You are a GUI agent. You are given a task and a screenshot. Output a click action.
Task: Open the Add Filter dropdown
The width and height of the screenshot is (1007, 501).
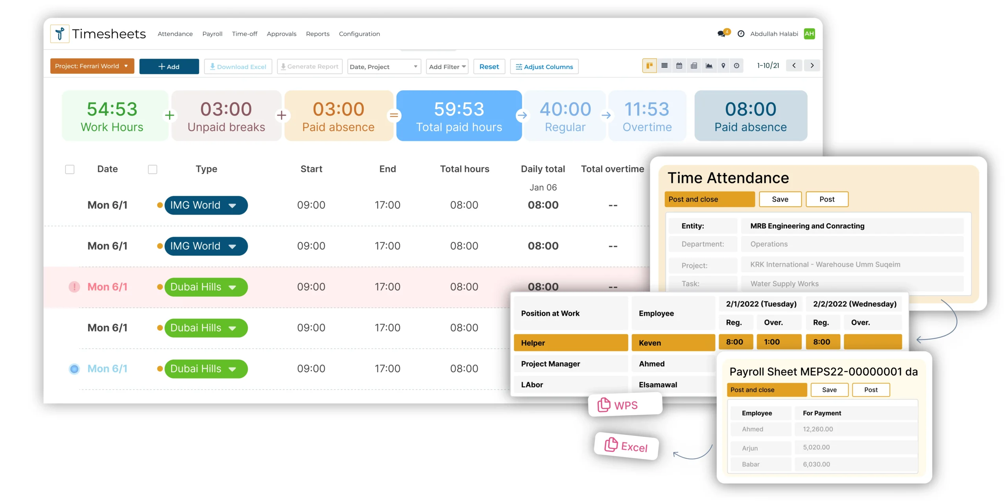click(x=447, y=67)
